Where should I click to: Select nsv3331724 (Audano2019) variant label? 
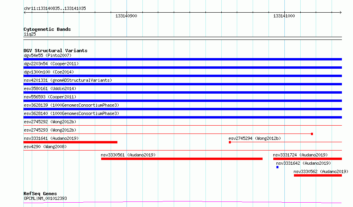click(300, 155)
